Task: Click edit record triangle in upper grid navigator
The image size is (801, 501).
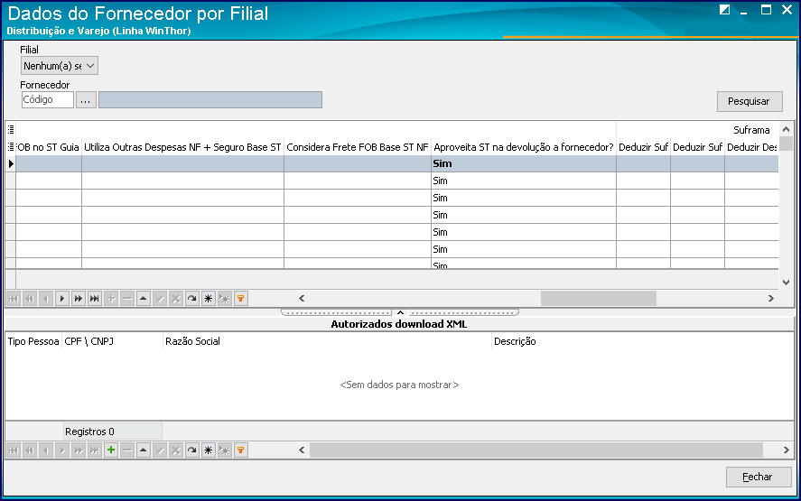Action: point(144,299)
